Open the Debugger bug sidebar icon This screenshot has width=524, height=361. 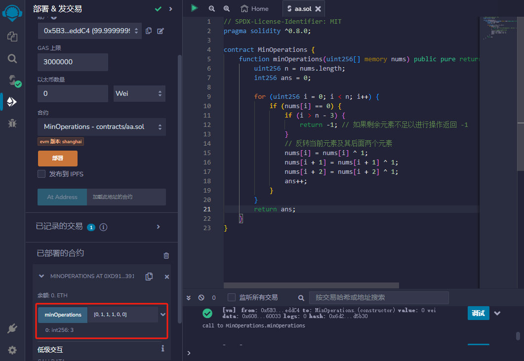12,123
